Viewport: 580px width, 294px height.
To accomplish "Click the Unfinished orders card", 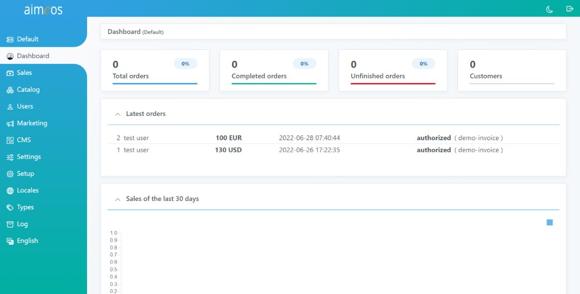I will coord(393,70).
